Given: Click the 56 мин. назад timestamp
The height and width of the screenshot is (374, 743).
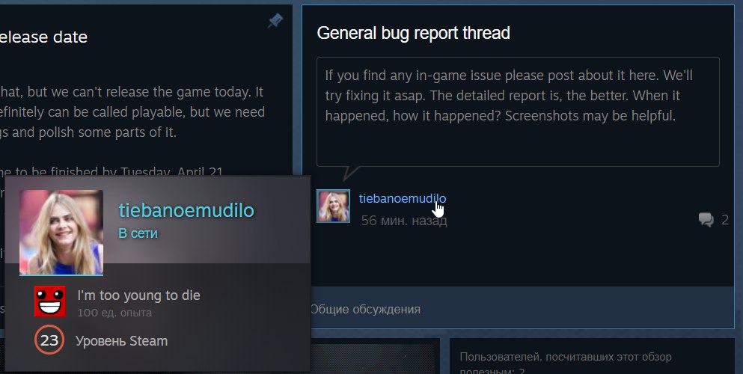Looking at the screenshot, I should (404, 220).
